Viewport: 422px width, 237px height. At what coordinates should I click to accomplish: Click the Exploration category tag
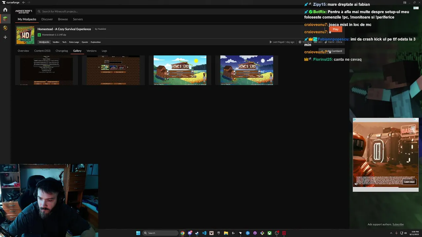[x=96, y=42]
